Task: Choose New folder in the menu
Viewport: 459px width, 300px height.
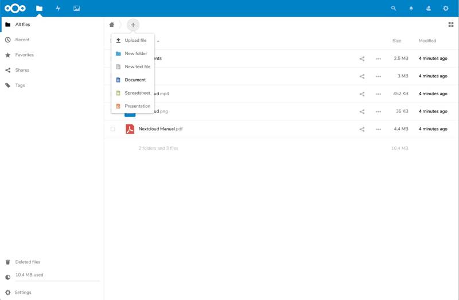Action: (133, 53)
